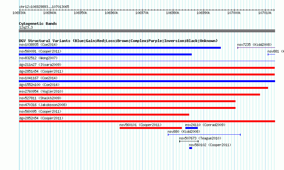
Task: Open the nsv1038935 (Coe2014) label
Action: click(x=38, y=45)
